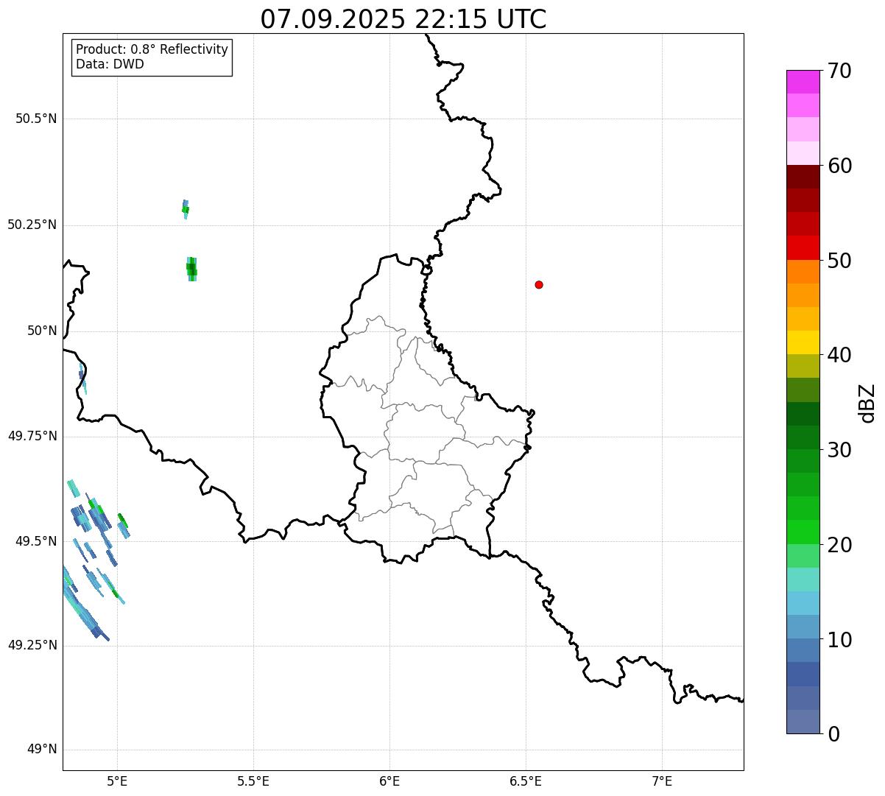Click the 5°E longitude label

pos(117,781)
